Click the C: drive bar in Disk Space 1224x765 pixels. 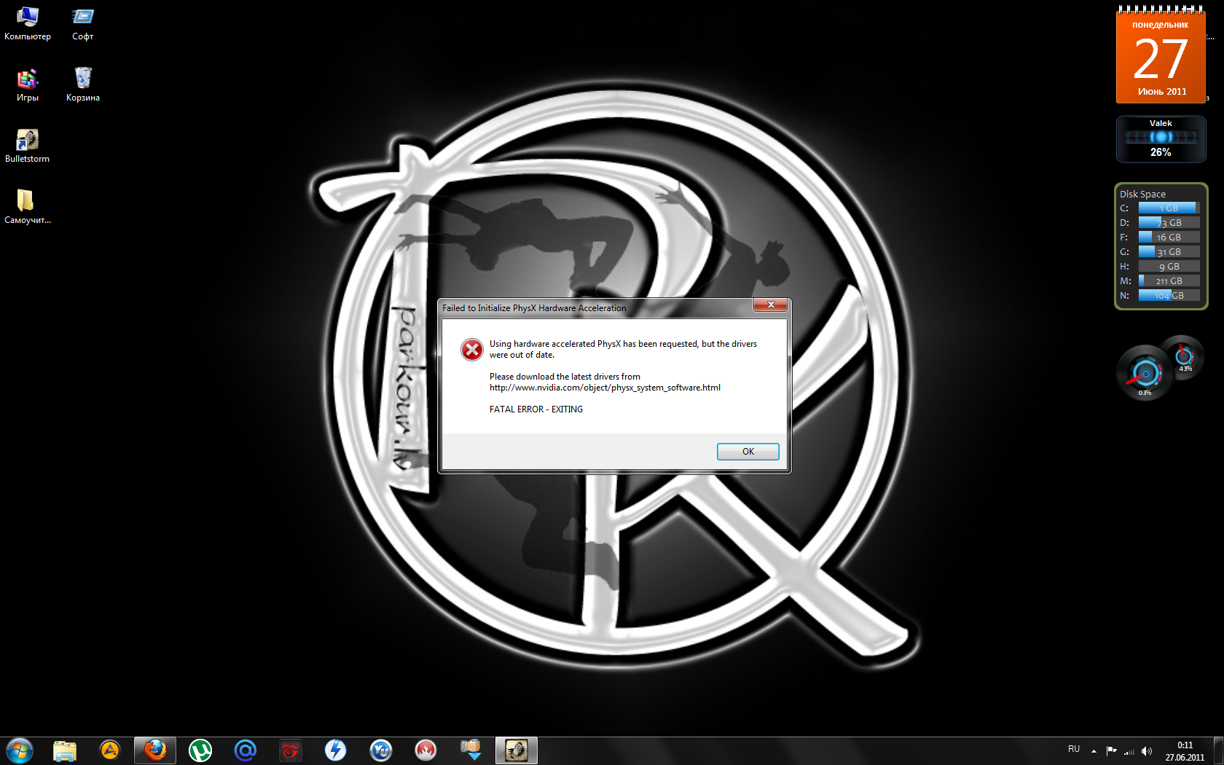1169,208
